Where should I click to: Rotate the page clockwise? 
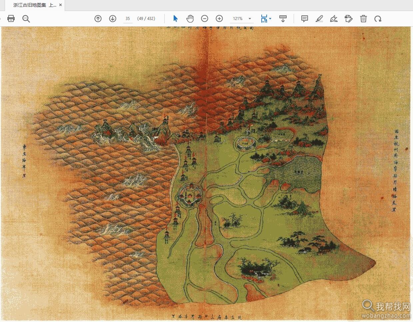coord(378,19)
